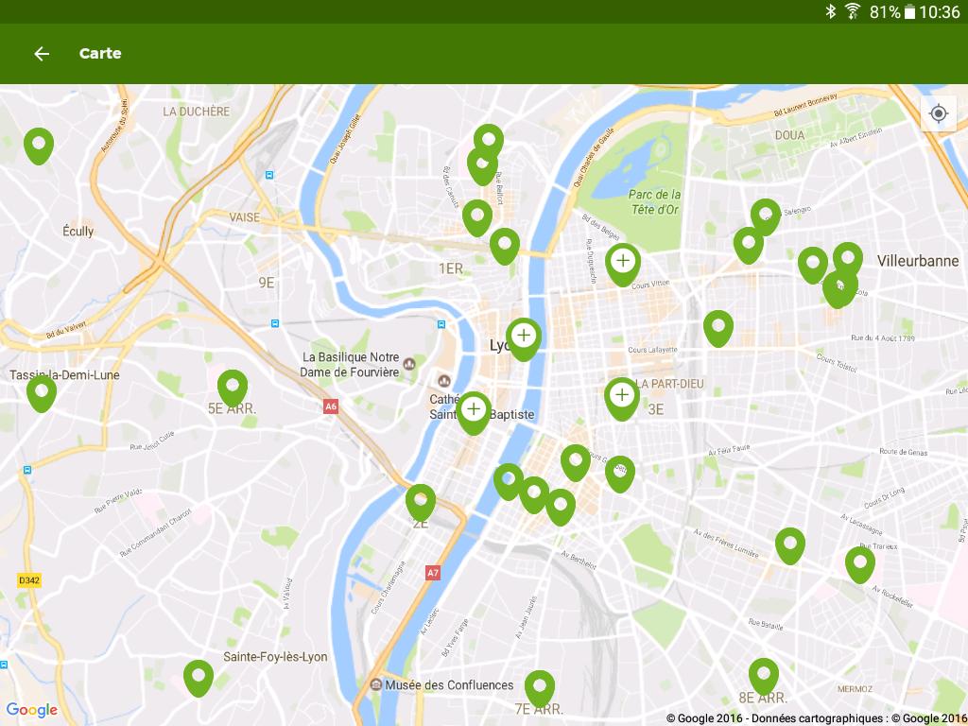The image size is (968, 726).
Task: Select the pin at Tassin-la-Demi-Lune
Action: point(42,394)
